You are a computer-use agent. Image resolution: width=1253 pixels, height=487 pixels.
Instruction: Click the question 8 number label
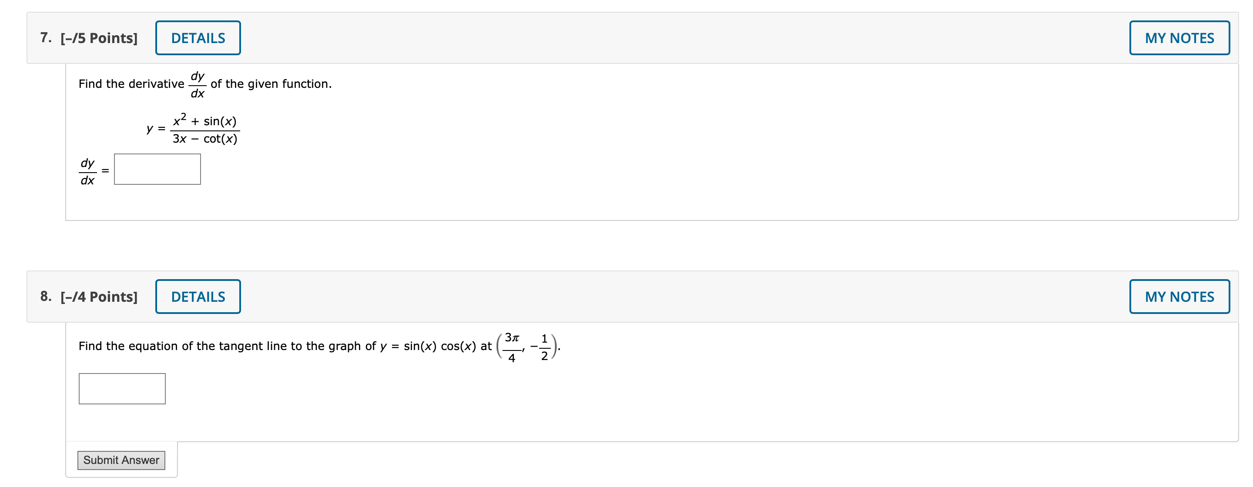tap(45, 297)
